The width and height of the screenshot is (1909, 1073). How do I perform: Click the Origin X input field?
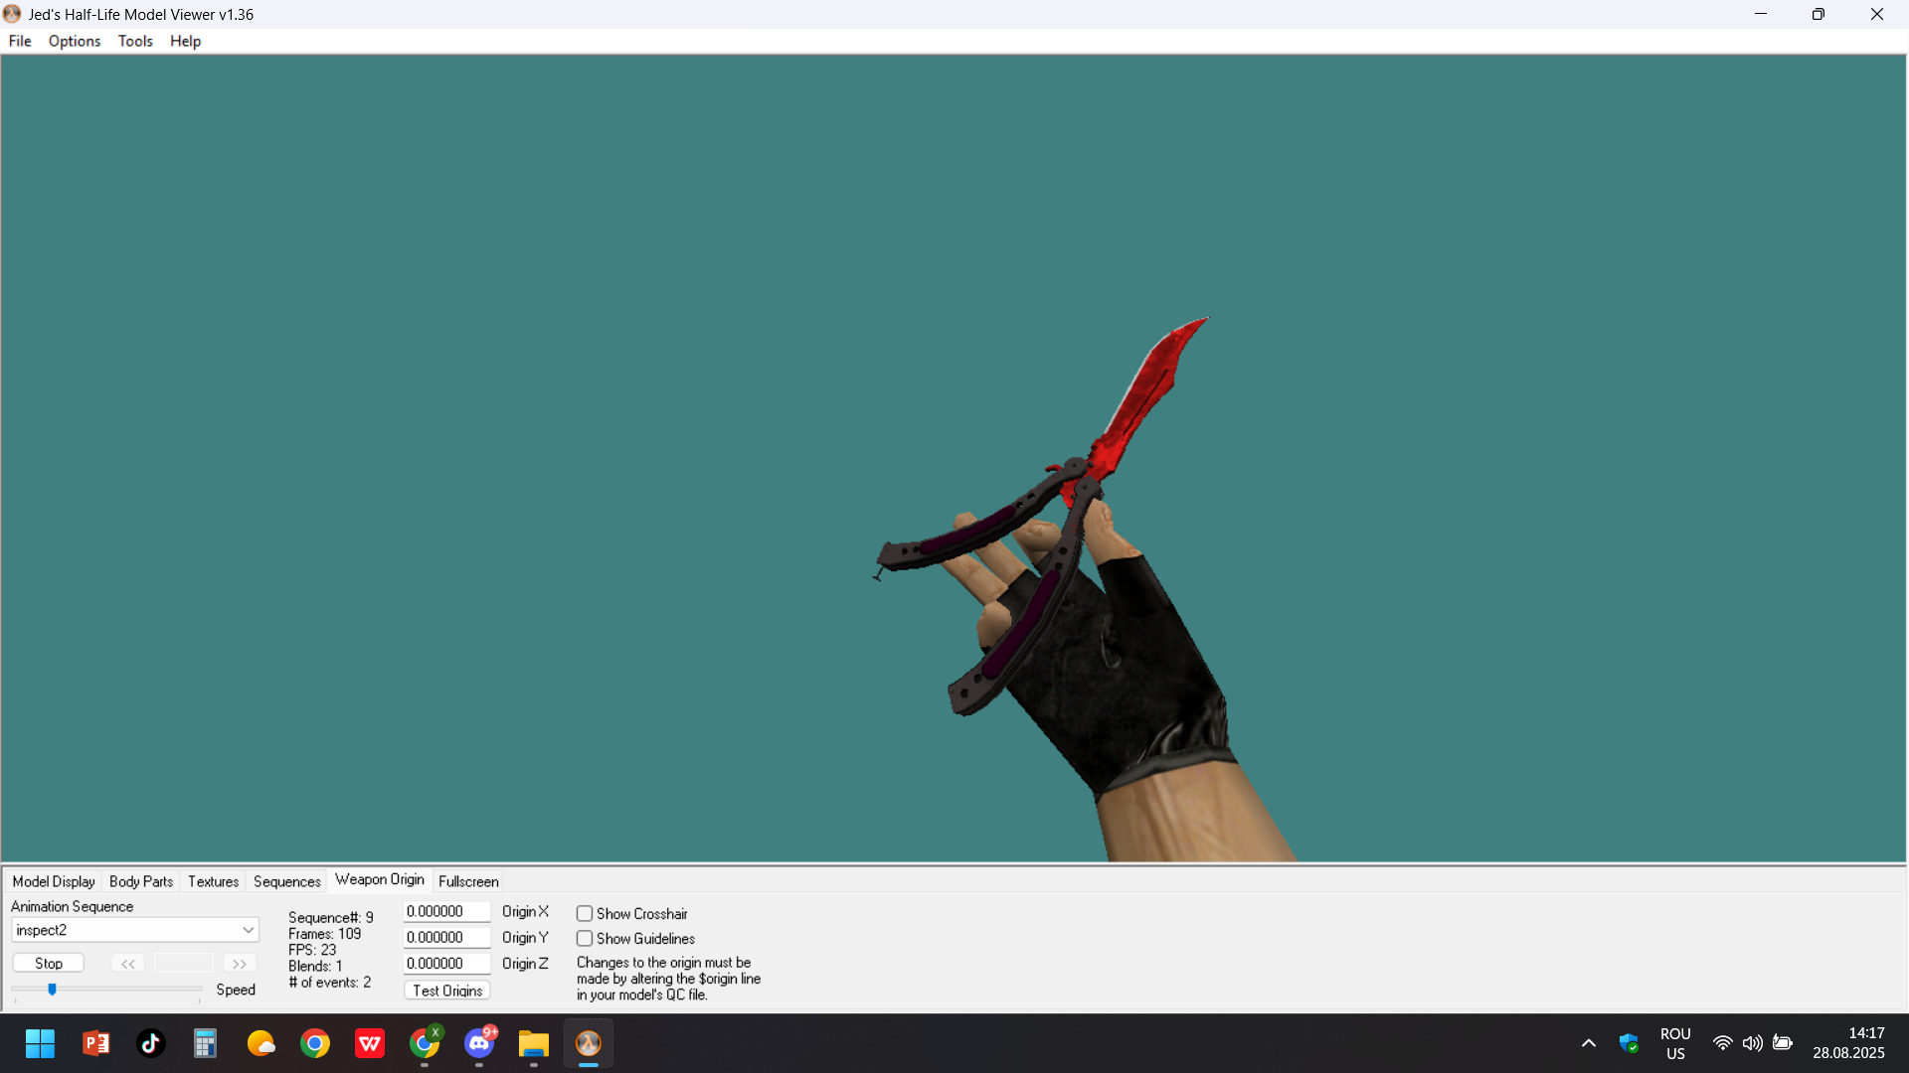[446, 911]
